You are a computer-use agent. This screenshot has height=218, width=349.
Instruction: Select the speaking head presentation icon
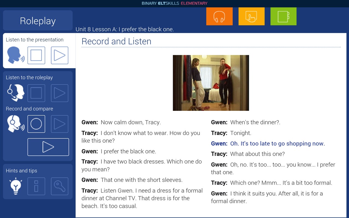15,55
